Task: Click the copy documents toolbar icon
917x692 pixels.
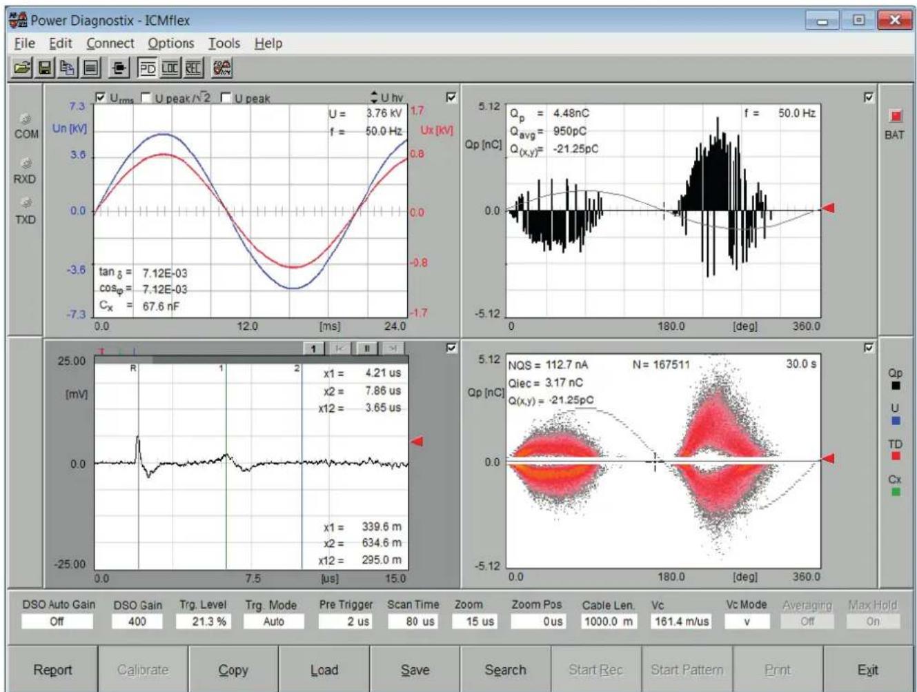Action: click(x=67, y=68)
